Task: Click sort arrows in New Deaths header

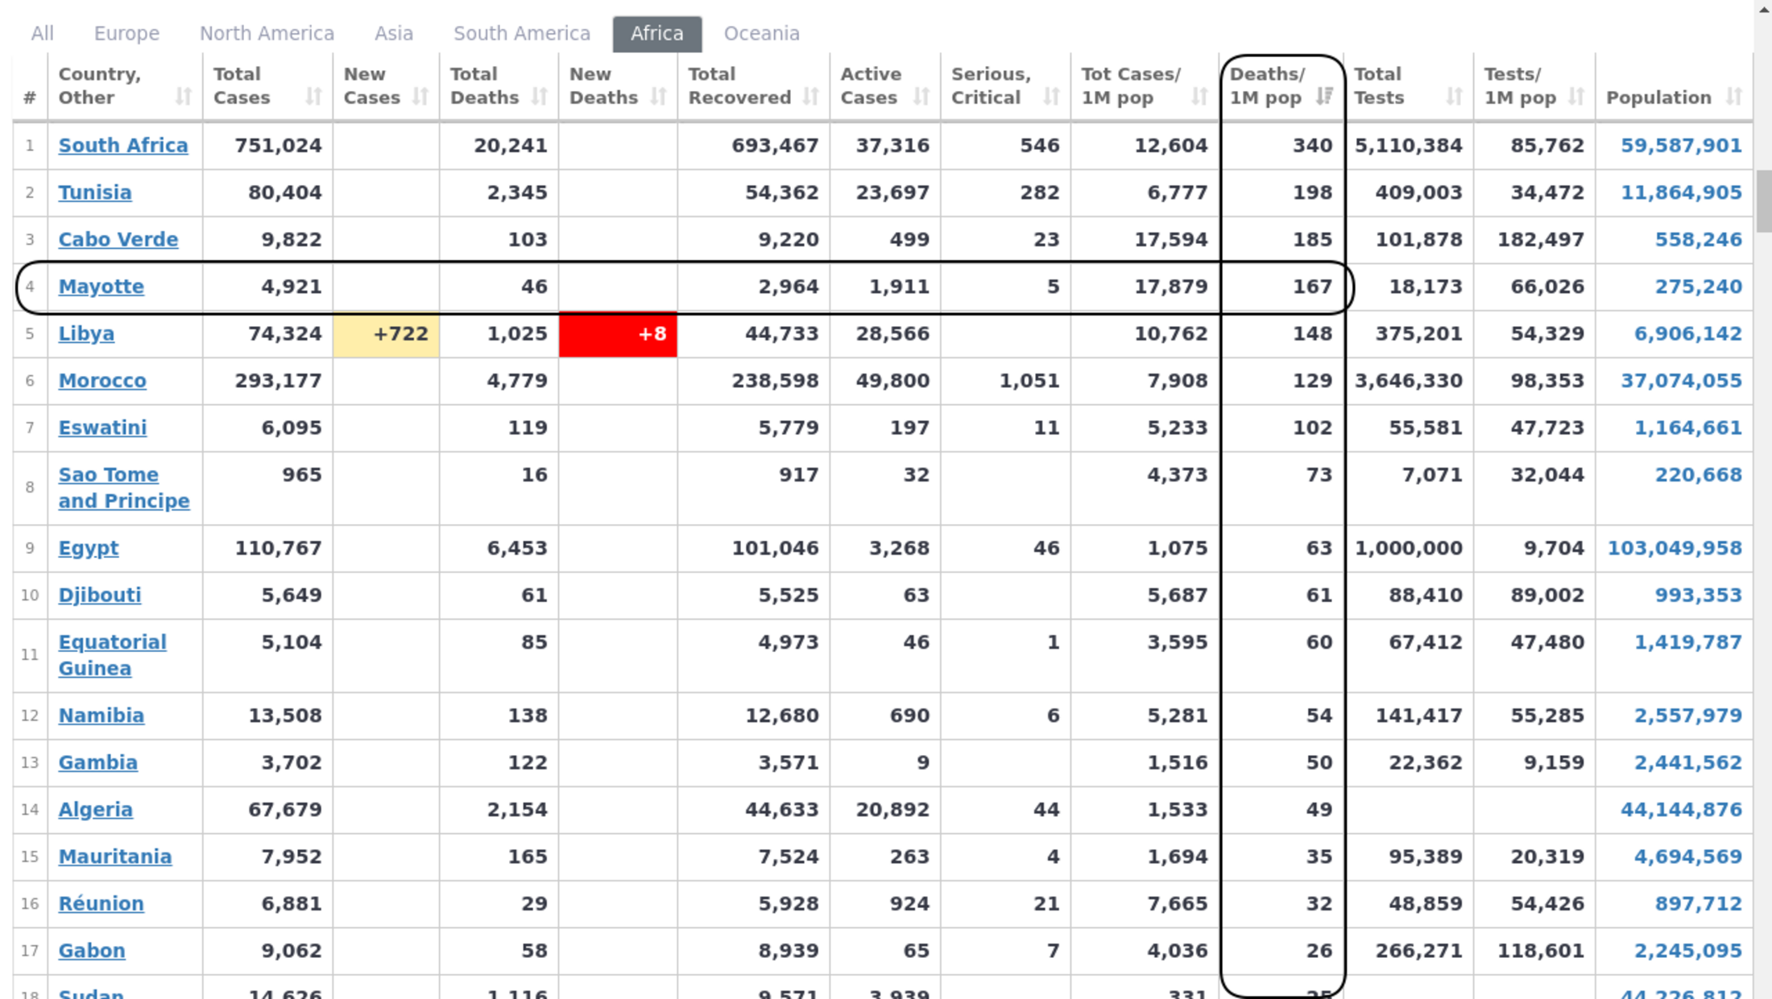Action: pyautogui.click(x=659, y=97)
